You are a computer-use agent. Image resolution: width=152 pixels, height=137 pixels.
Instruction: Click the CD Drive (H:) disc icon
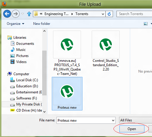coord(12,110)
